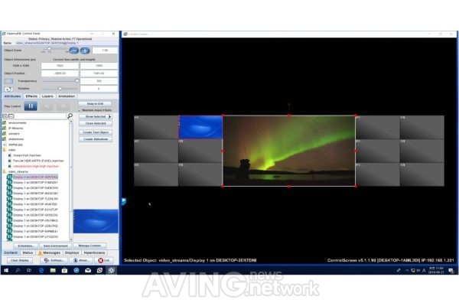459x306 pixels.
Task: Click the magnifier search icon in content panel
Action: (x=70, y=116)
